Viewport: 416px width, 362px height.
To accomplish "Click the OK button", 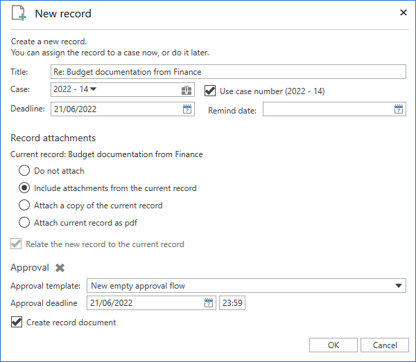I will click(x=333, y=345).
